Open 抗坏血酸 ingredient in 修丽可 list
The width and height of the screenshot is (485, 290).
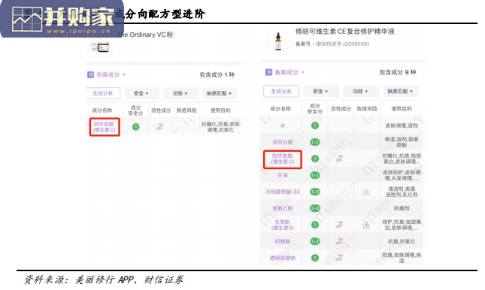click(283, 159)
